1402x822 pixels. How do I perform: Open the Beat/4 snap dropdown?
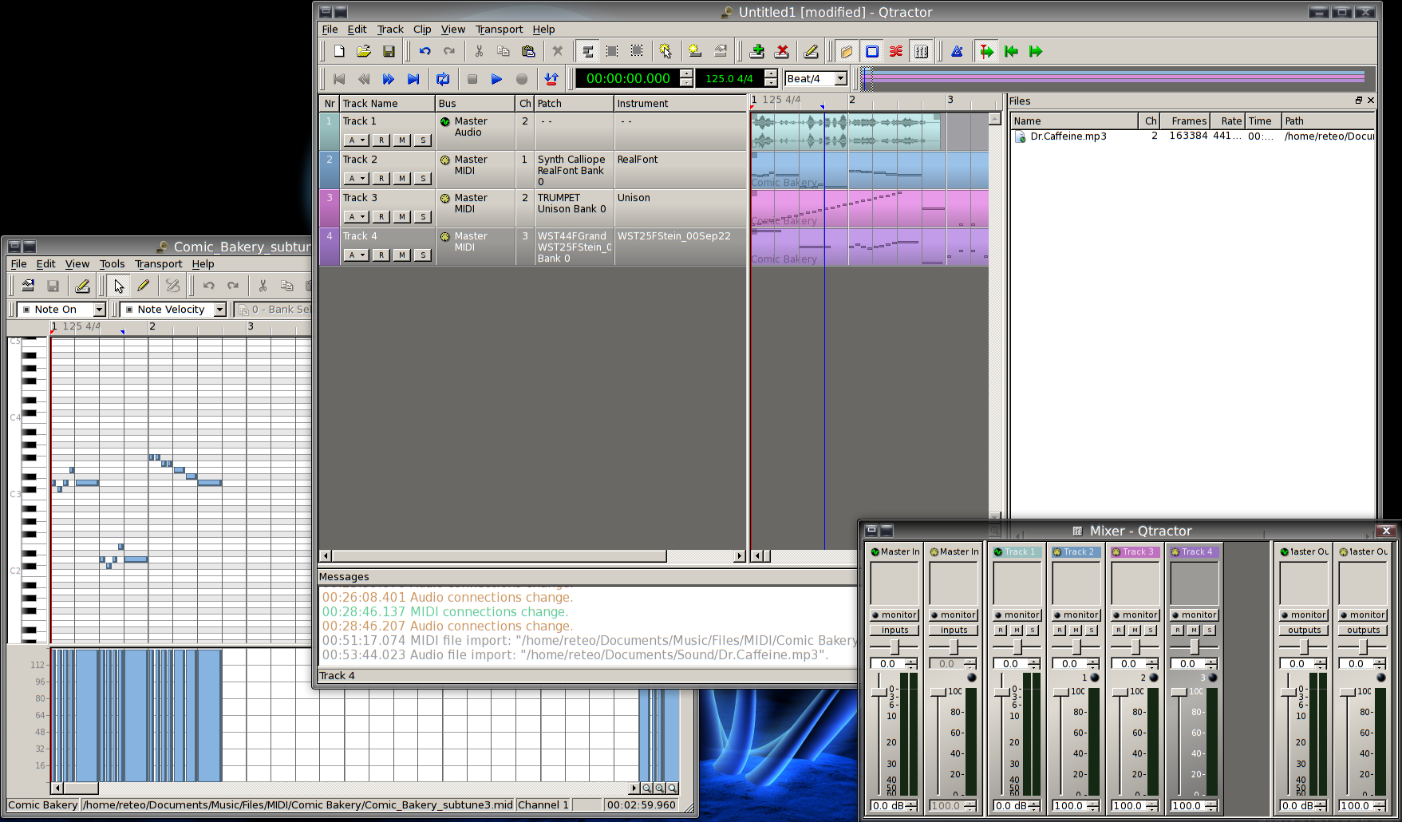(841, 79)
